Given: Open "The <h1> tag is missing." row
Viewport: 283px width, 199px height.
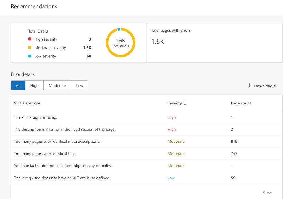Looking at the screenshot, I should click(x=146, y=117).
